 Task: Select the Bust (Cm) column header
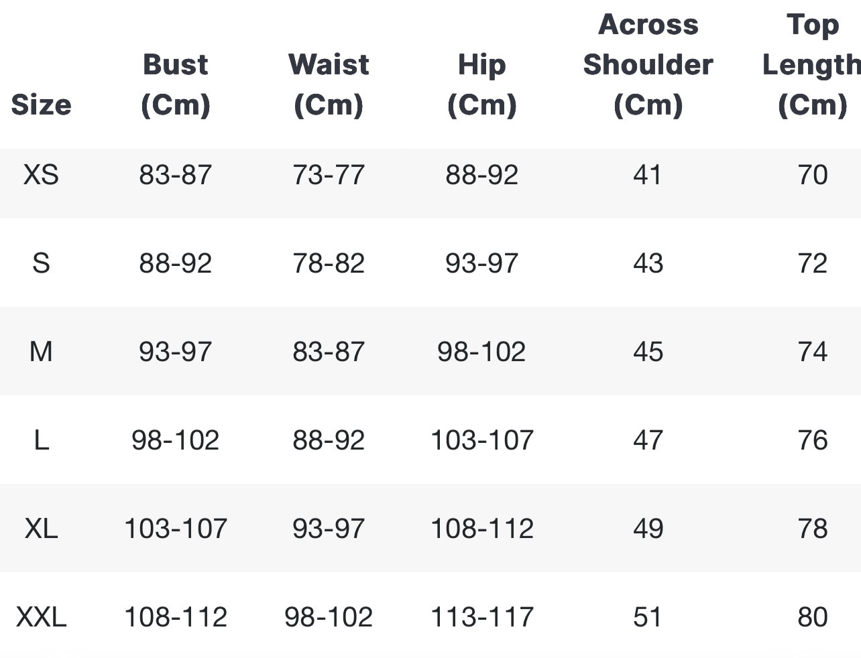click(176, 84)
